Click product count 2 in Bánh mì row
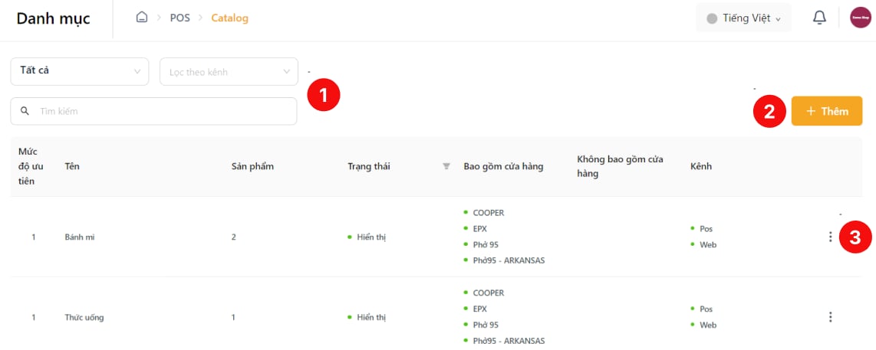 point(233,237)
